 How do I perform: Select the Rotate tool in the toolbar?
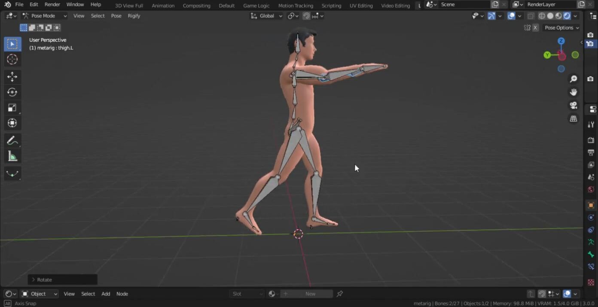pyautogui.click(x=12, y=92)
